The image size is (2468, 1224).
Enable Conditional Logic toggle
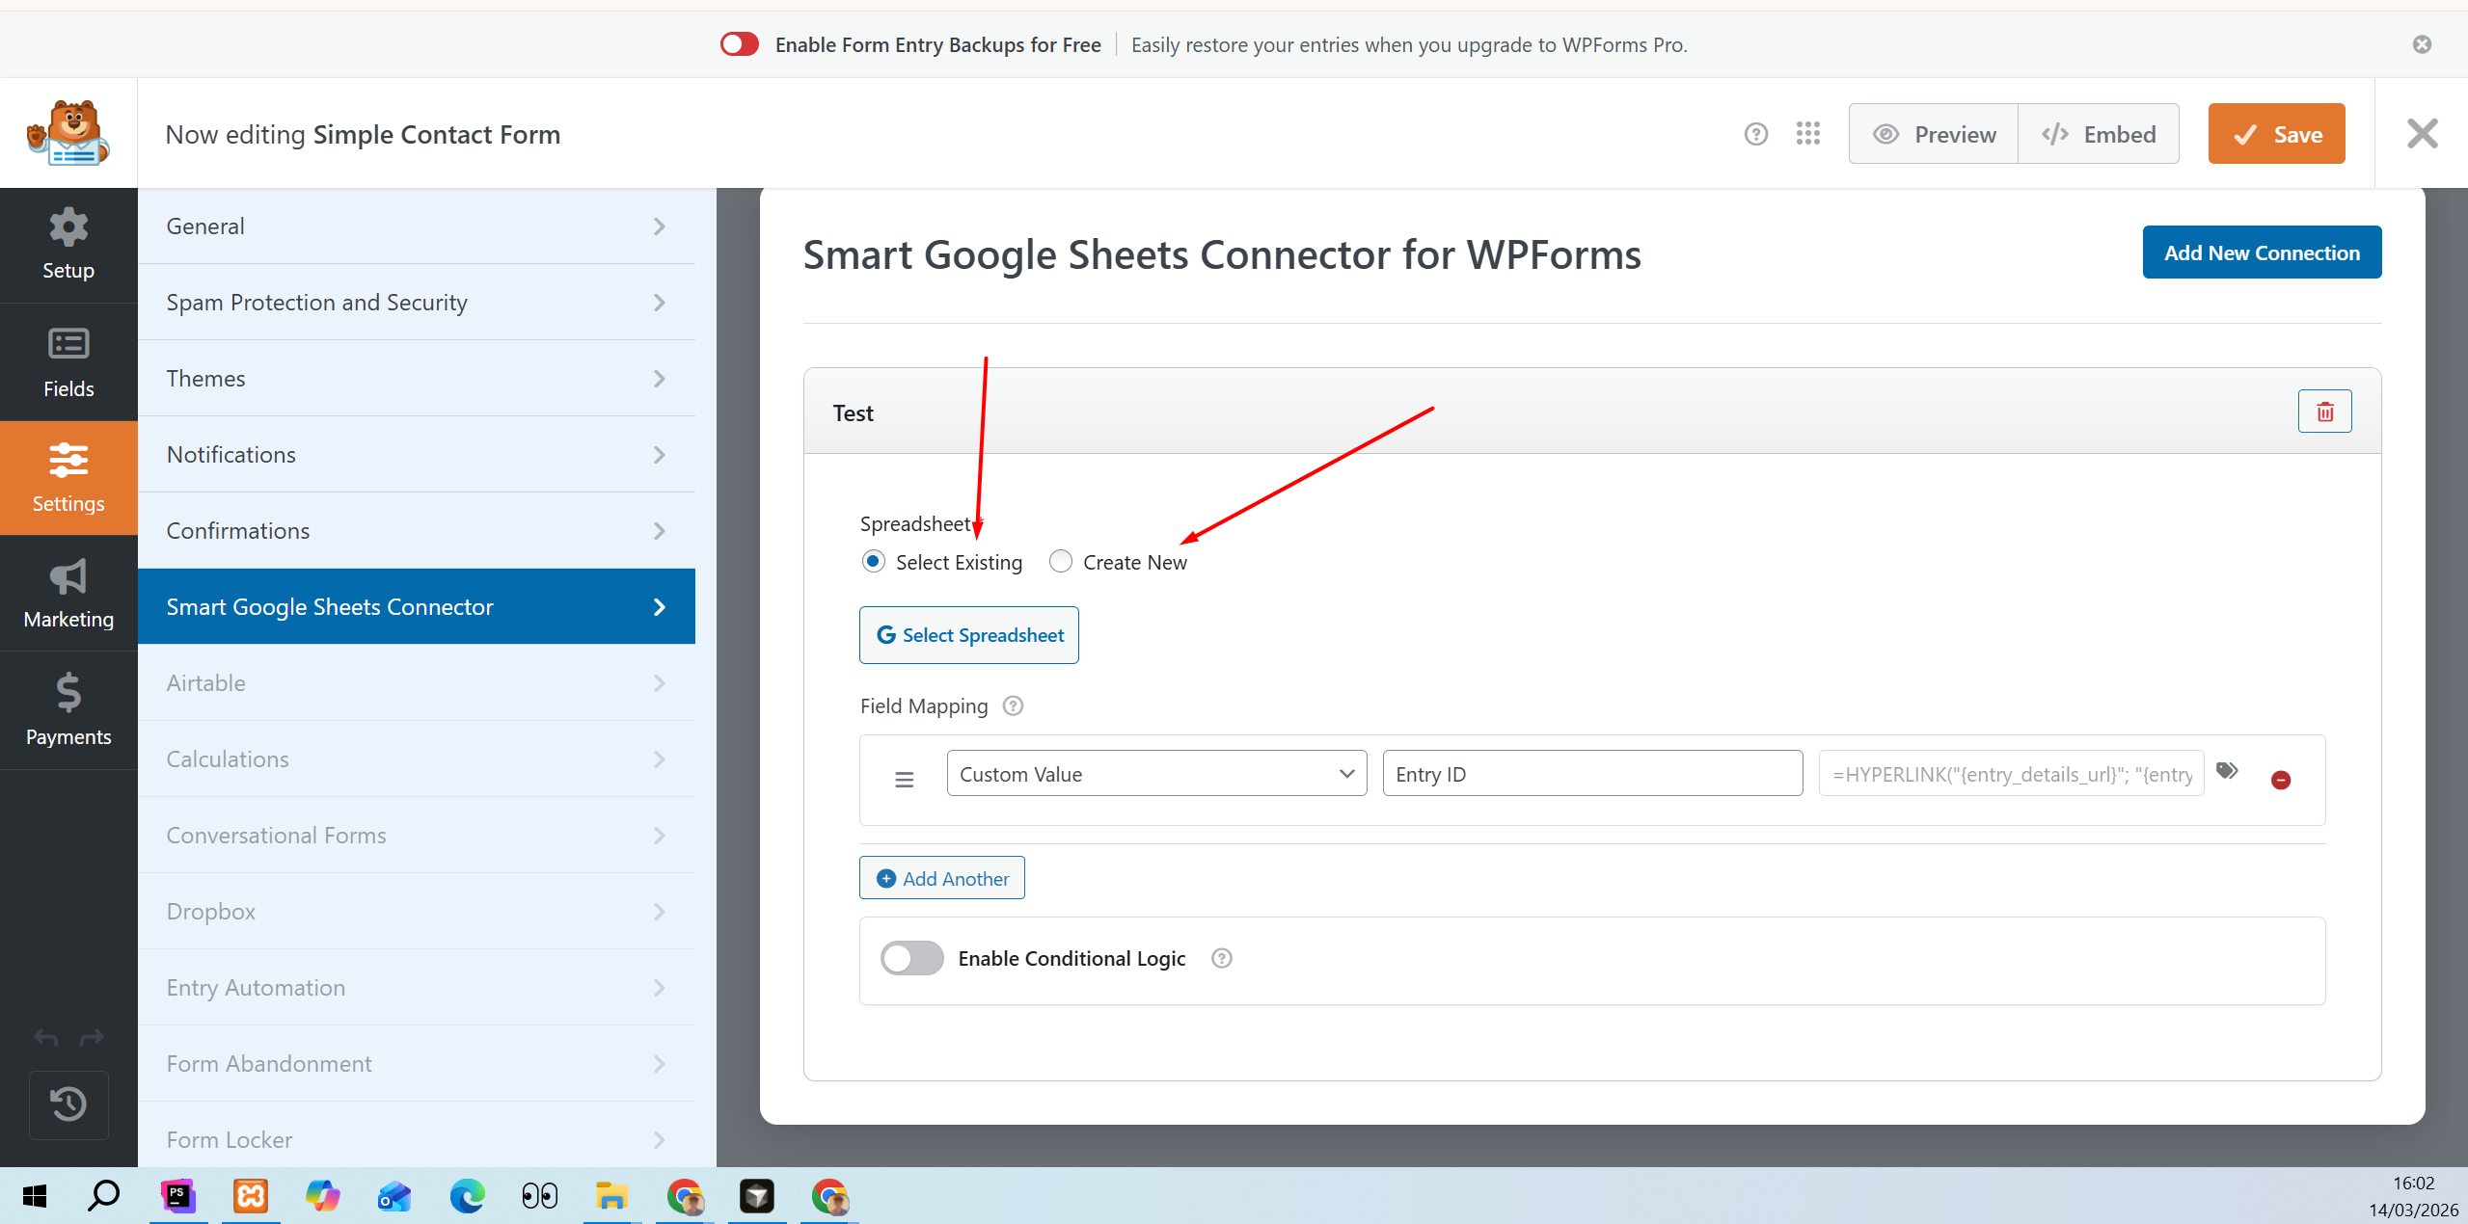tap(911, 958)
